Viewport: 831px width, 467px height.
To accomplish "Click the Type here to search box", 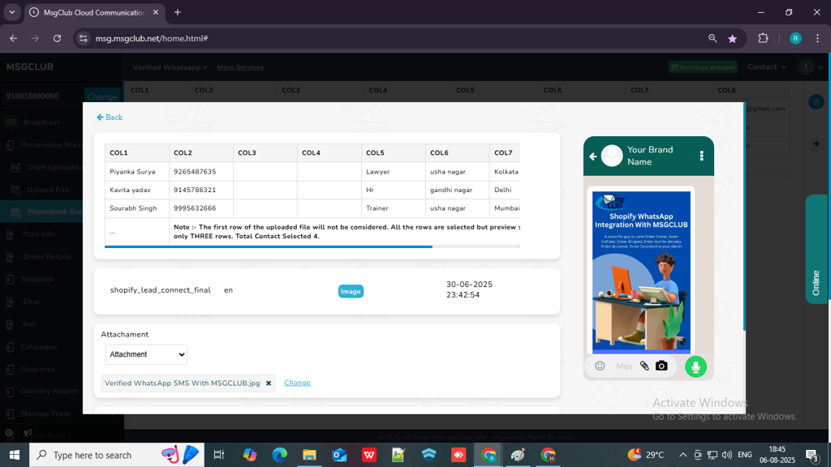I will click(x=117, y=455).
